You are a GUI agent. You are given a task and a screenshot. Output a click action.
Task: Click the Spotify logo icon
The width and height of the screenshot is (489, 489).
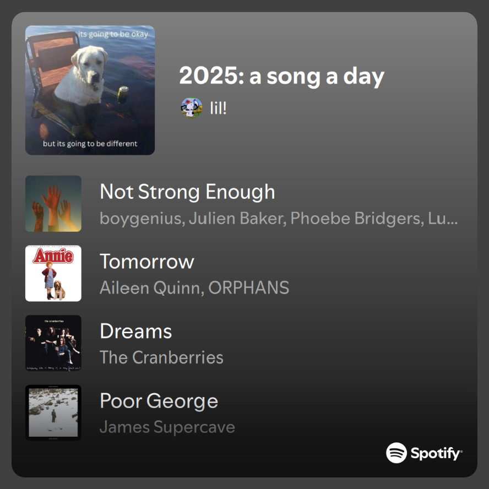coord(396,453)
